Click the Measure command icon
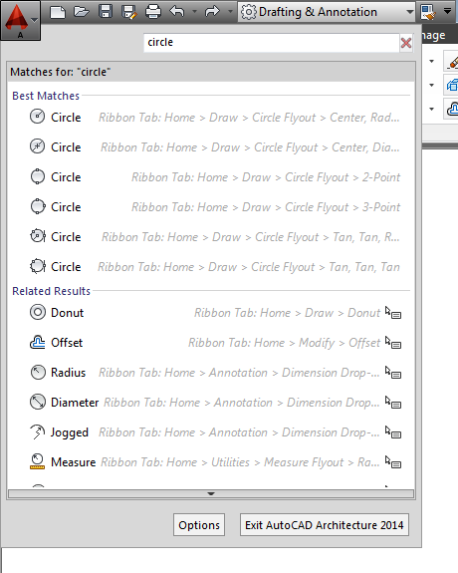The height and width of the screenshot is (573, 458). pyautogui.click(x=37, y=462)
